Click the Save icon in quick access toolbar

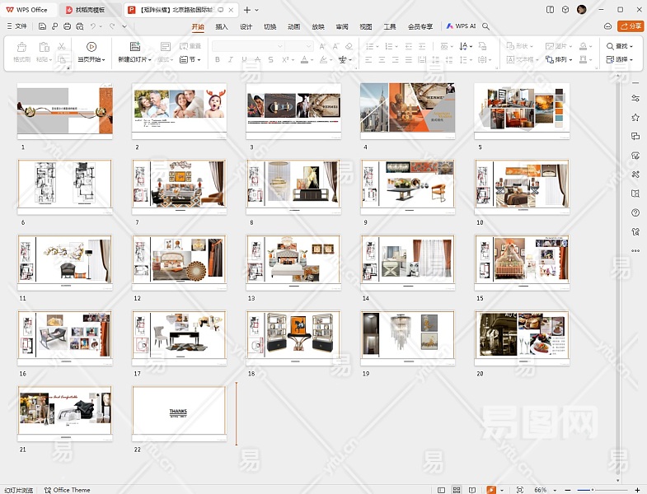coord(42,26)
